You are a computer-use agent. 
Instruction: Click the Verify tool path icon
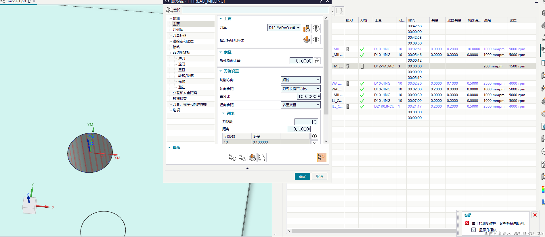[x=252, y=158]
